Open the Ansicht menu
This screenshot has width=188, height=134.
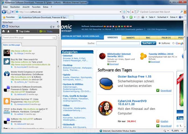coord(26,7)
